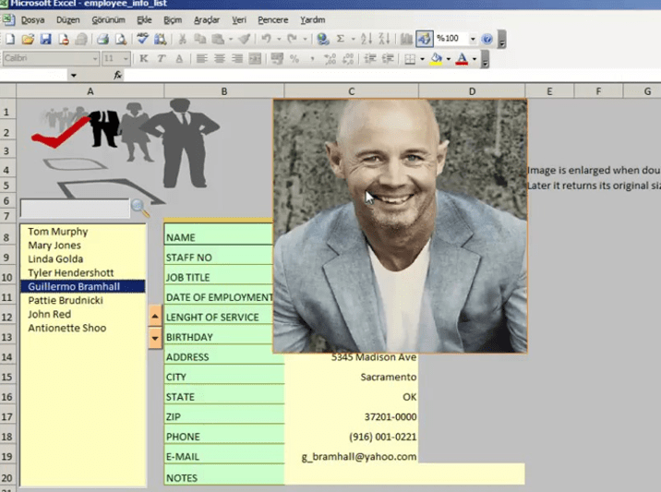Open the Chart Wizard icon
Image resolution: width=661 pixels, height=492 pixels.
(406, 39)
